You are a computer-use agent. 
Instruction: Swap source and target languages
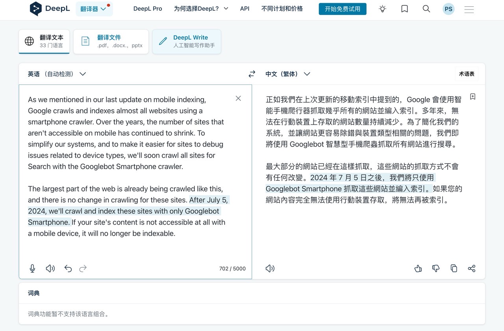click(x=252, y=74)
